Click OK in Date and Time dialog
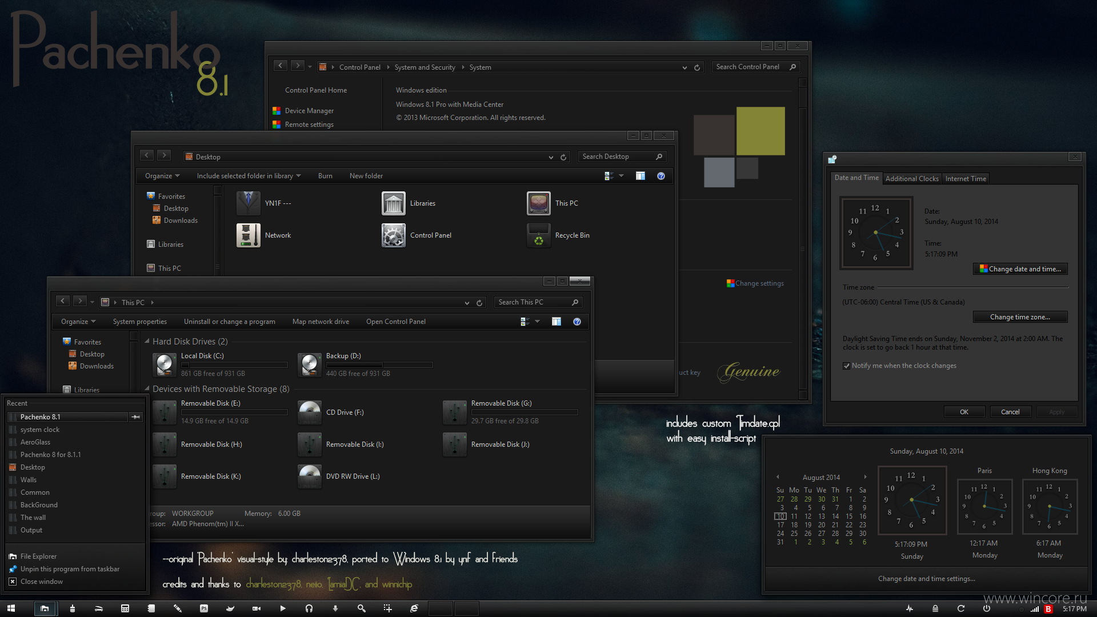The width and height of the screenshot is (1097, 617). (964, 412)
